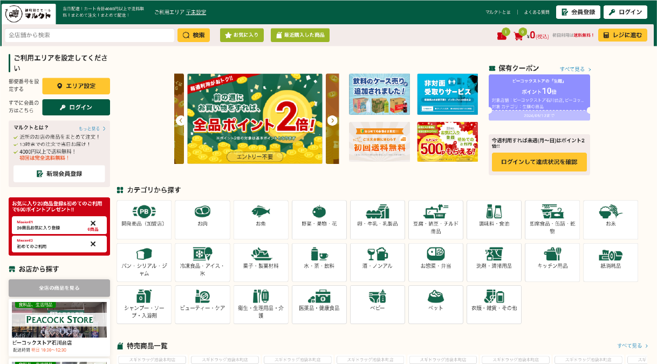
Task: Open the ポイント10倍 coupon card
Action: click(539, 98)
